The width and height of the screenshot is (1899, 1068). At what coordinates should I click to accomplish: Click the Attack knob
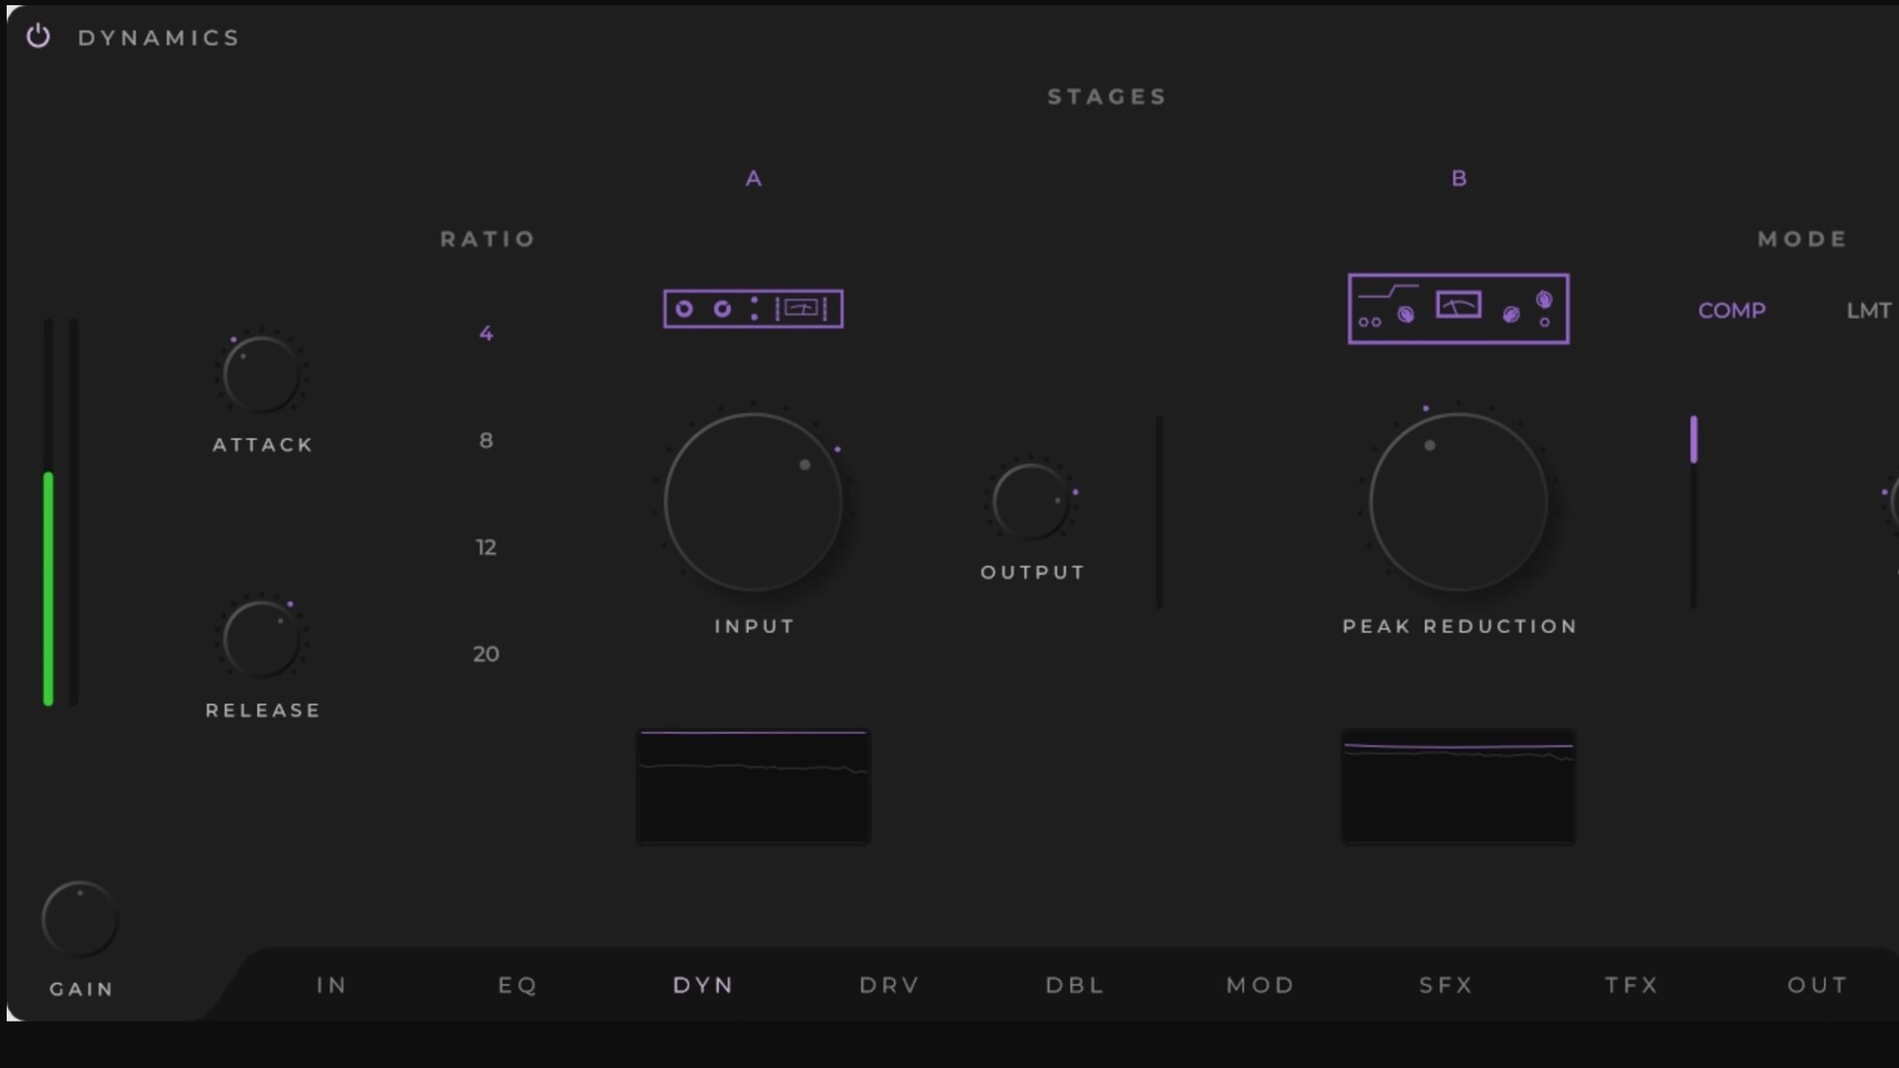tap(261, 375)
